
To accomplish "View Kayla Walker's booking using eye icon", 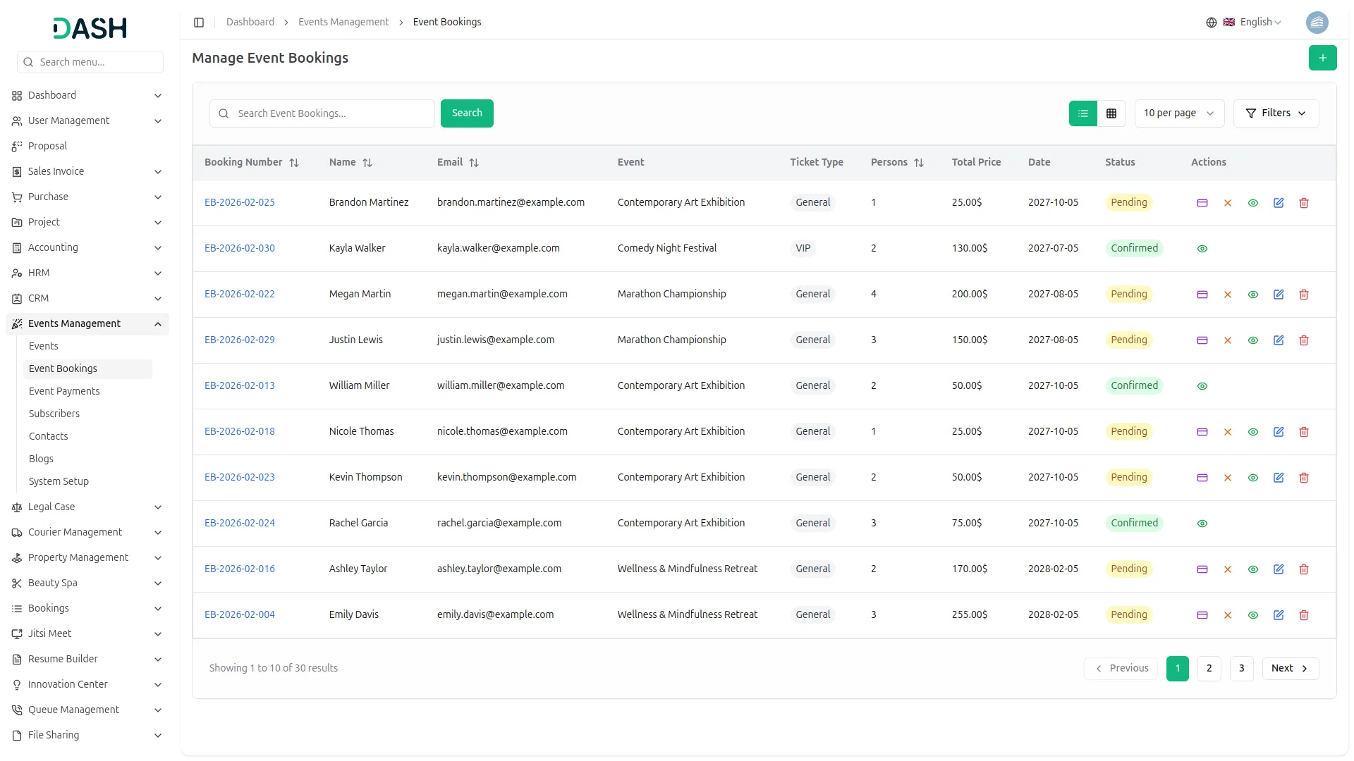I will [1202, 249].
